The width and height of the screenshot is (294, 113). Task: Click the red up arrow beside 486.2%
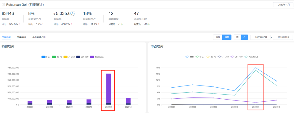click(71, 24)
